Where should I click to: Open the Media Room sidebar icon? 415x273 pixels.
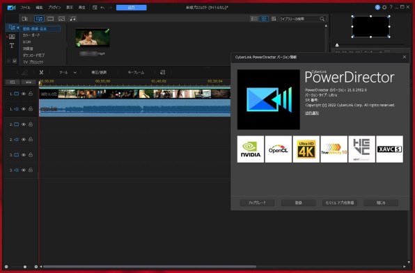[x=12, y=27]
